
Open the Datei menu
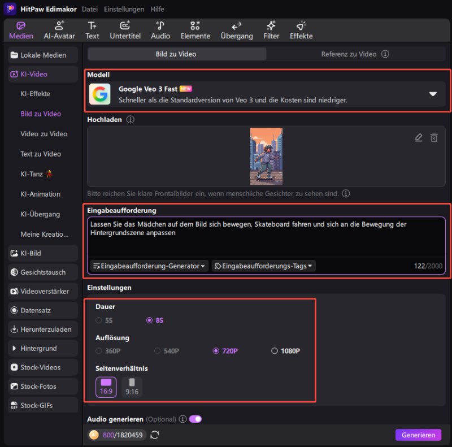pos(90,9)
